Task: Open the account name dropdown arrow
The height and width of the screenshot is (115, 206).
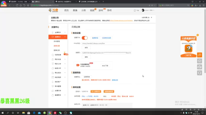Action: 154,10
